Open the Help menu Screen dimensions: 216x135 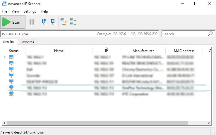[44, 11]
